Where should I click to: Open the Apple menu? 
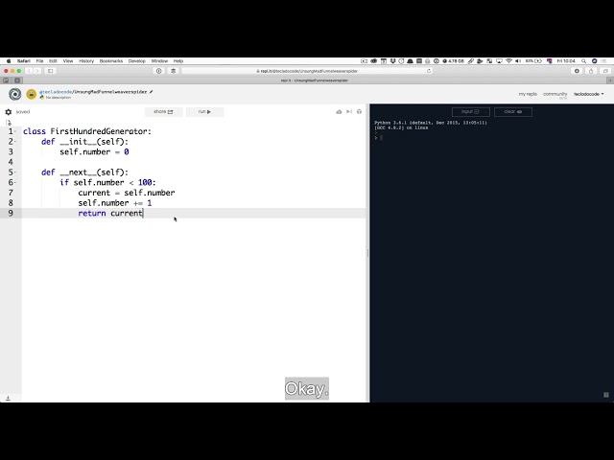9,61
